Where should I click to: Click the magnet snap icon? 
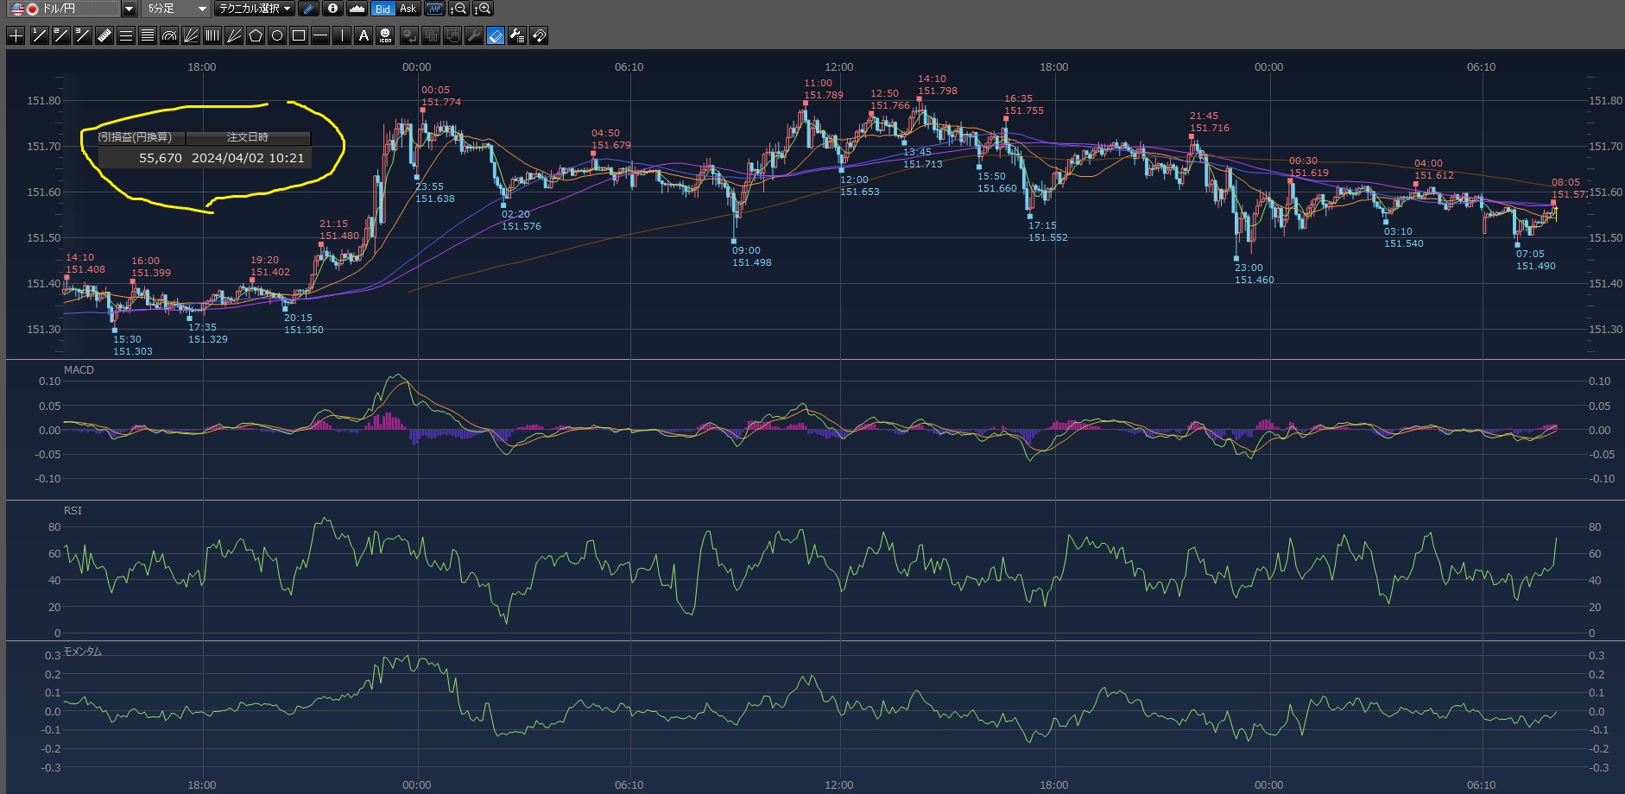pos(539,35)
